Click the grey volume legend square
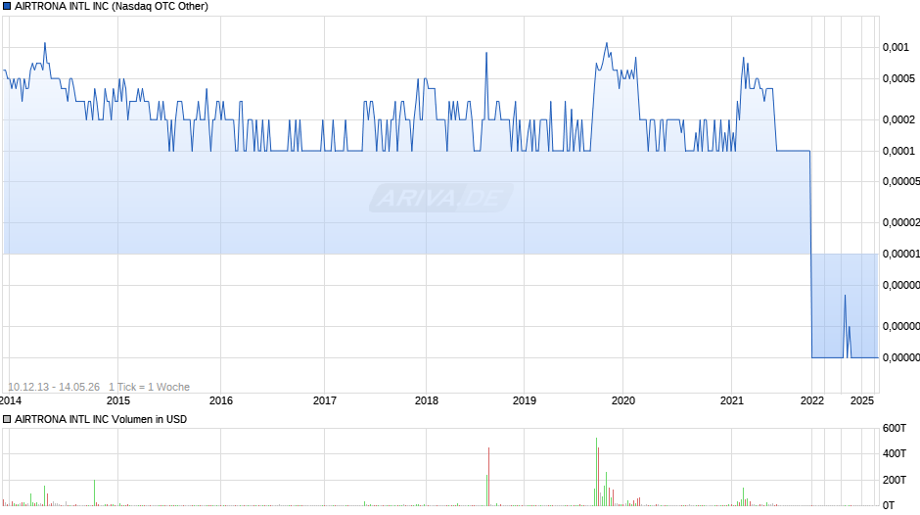This screenshot has width=920, height=515. [x=7, y=419]
